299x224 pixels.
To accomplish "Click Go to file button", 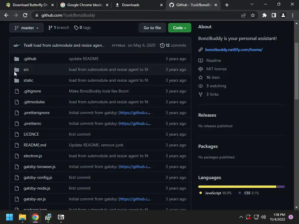I will click(x=152, y=28).
